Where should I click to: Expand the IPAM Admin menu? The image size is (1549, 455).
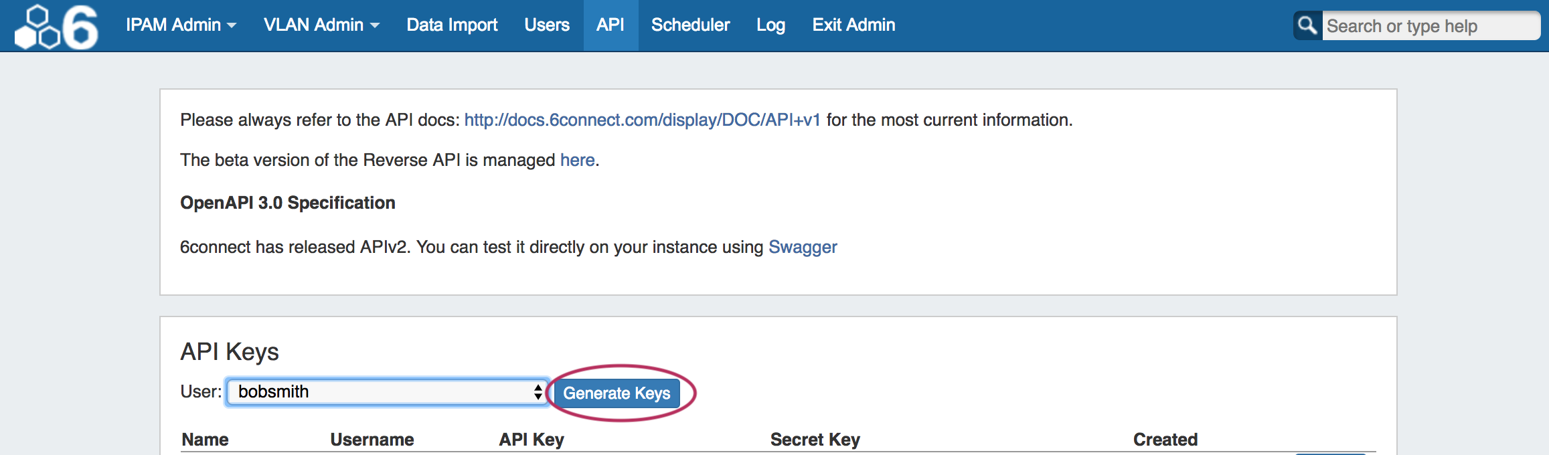pos(181,25)
